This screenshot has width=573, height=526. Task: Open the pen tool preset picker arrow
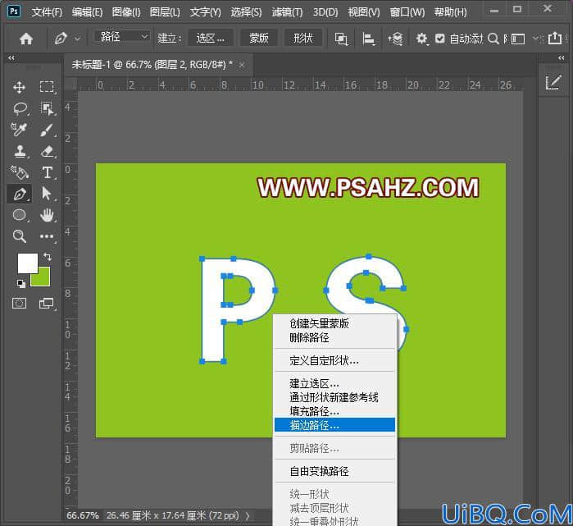tap(78, 39)
